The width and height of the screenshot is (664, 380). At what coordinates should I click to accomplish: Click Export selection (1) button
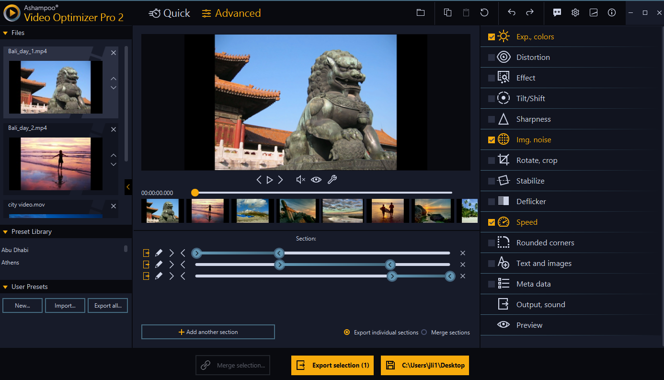(x=332, y=365)
